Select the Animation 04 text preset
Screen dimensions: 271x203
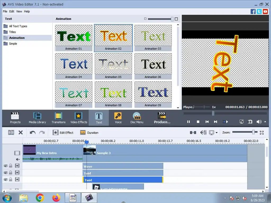[x=74, y=66]
